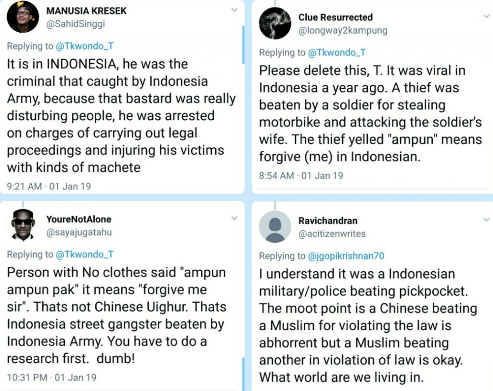Click YoureNotAlone avatar with sunglasses
Viewport: 493px width, 391px height.
tap(23, 225)
